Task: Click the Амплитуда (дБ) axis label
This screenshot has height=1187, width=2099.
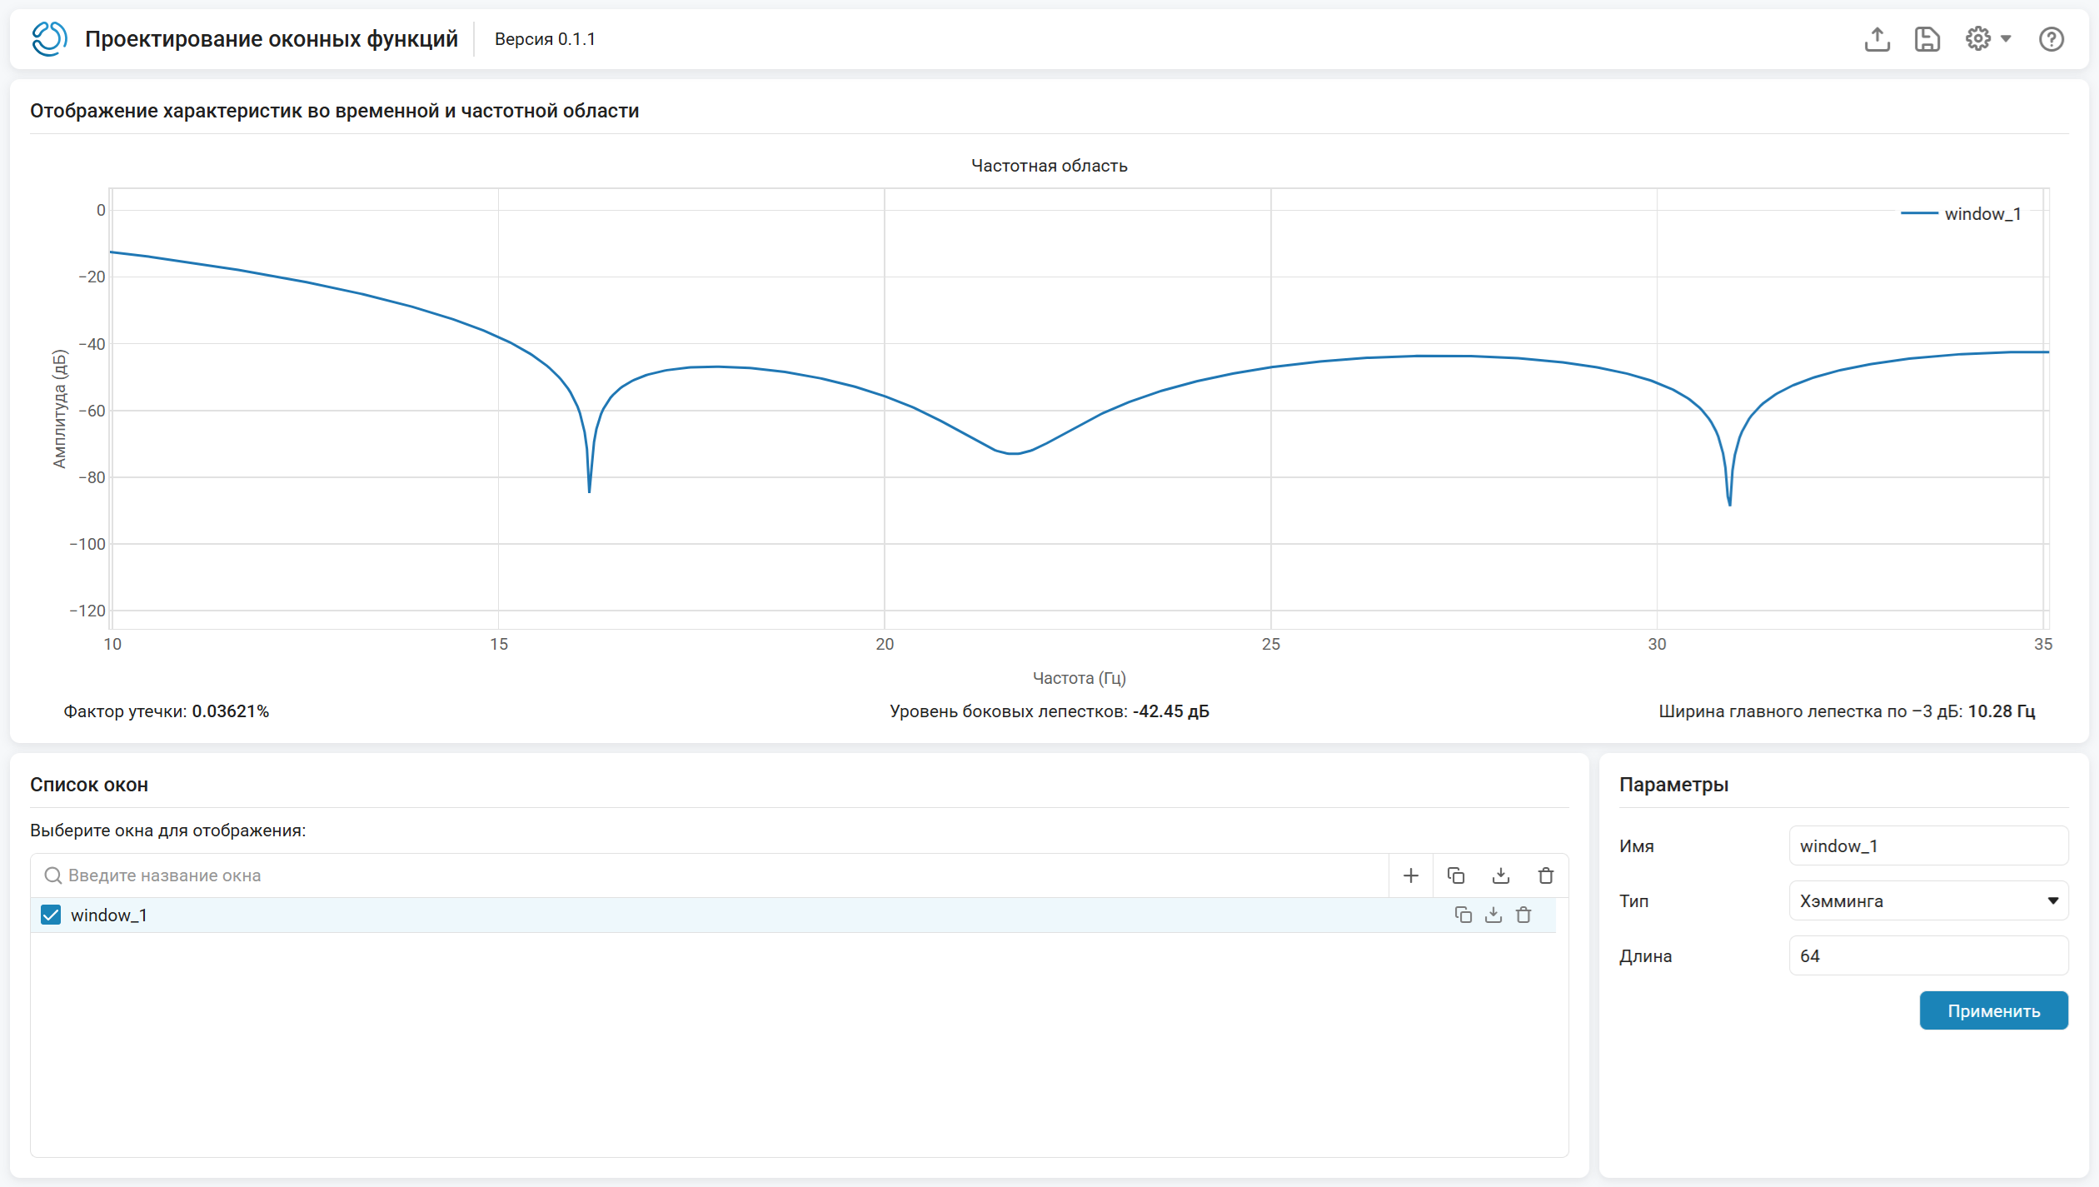Action: click(59, 409)
